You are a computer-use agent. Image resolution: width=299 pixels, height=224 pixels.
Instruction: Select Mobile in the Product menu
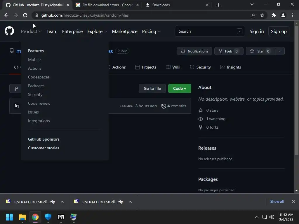pyautogui.click(x=34, y=60)
